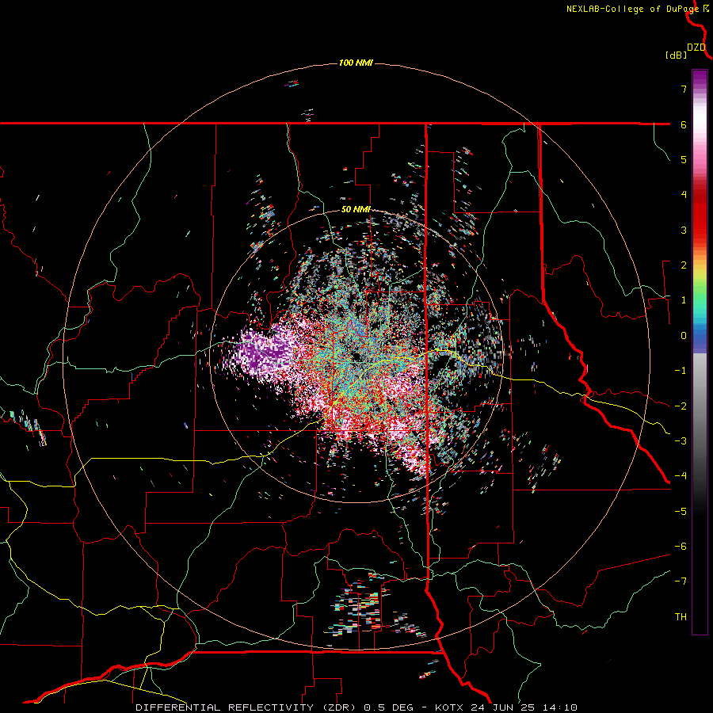
Task: Click the -5 value on the color scale
Action: pos(681,512)
